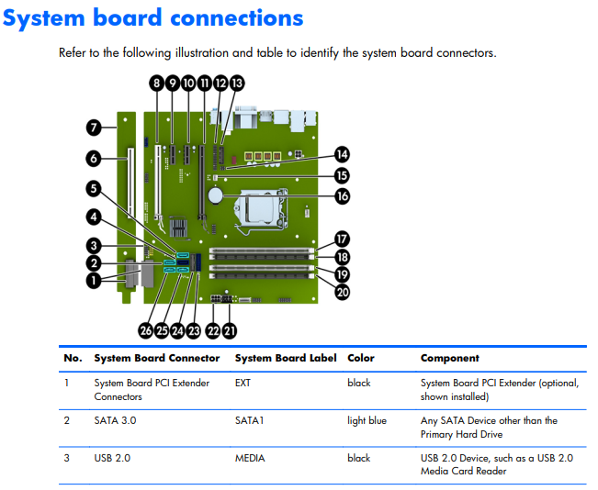The image size is (598, 490).
Task: Select callout number 9 above the board
Action: (x=173, y=84)
